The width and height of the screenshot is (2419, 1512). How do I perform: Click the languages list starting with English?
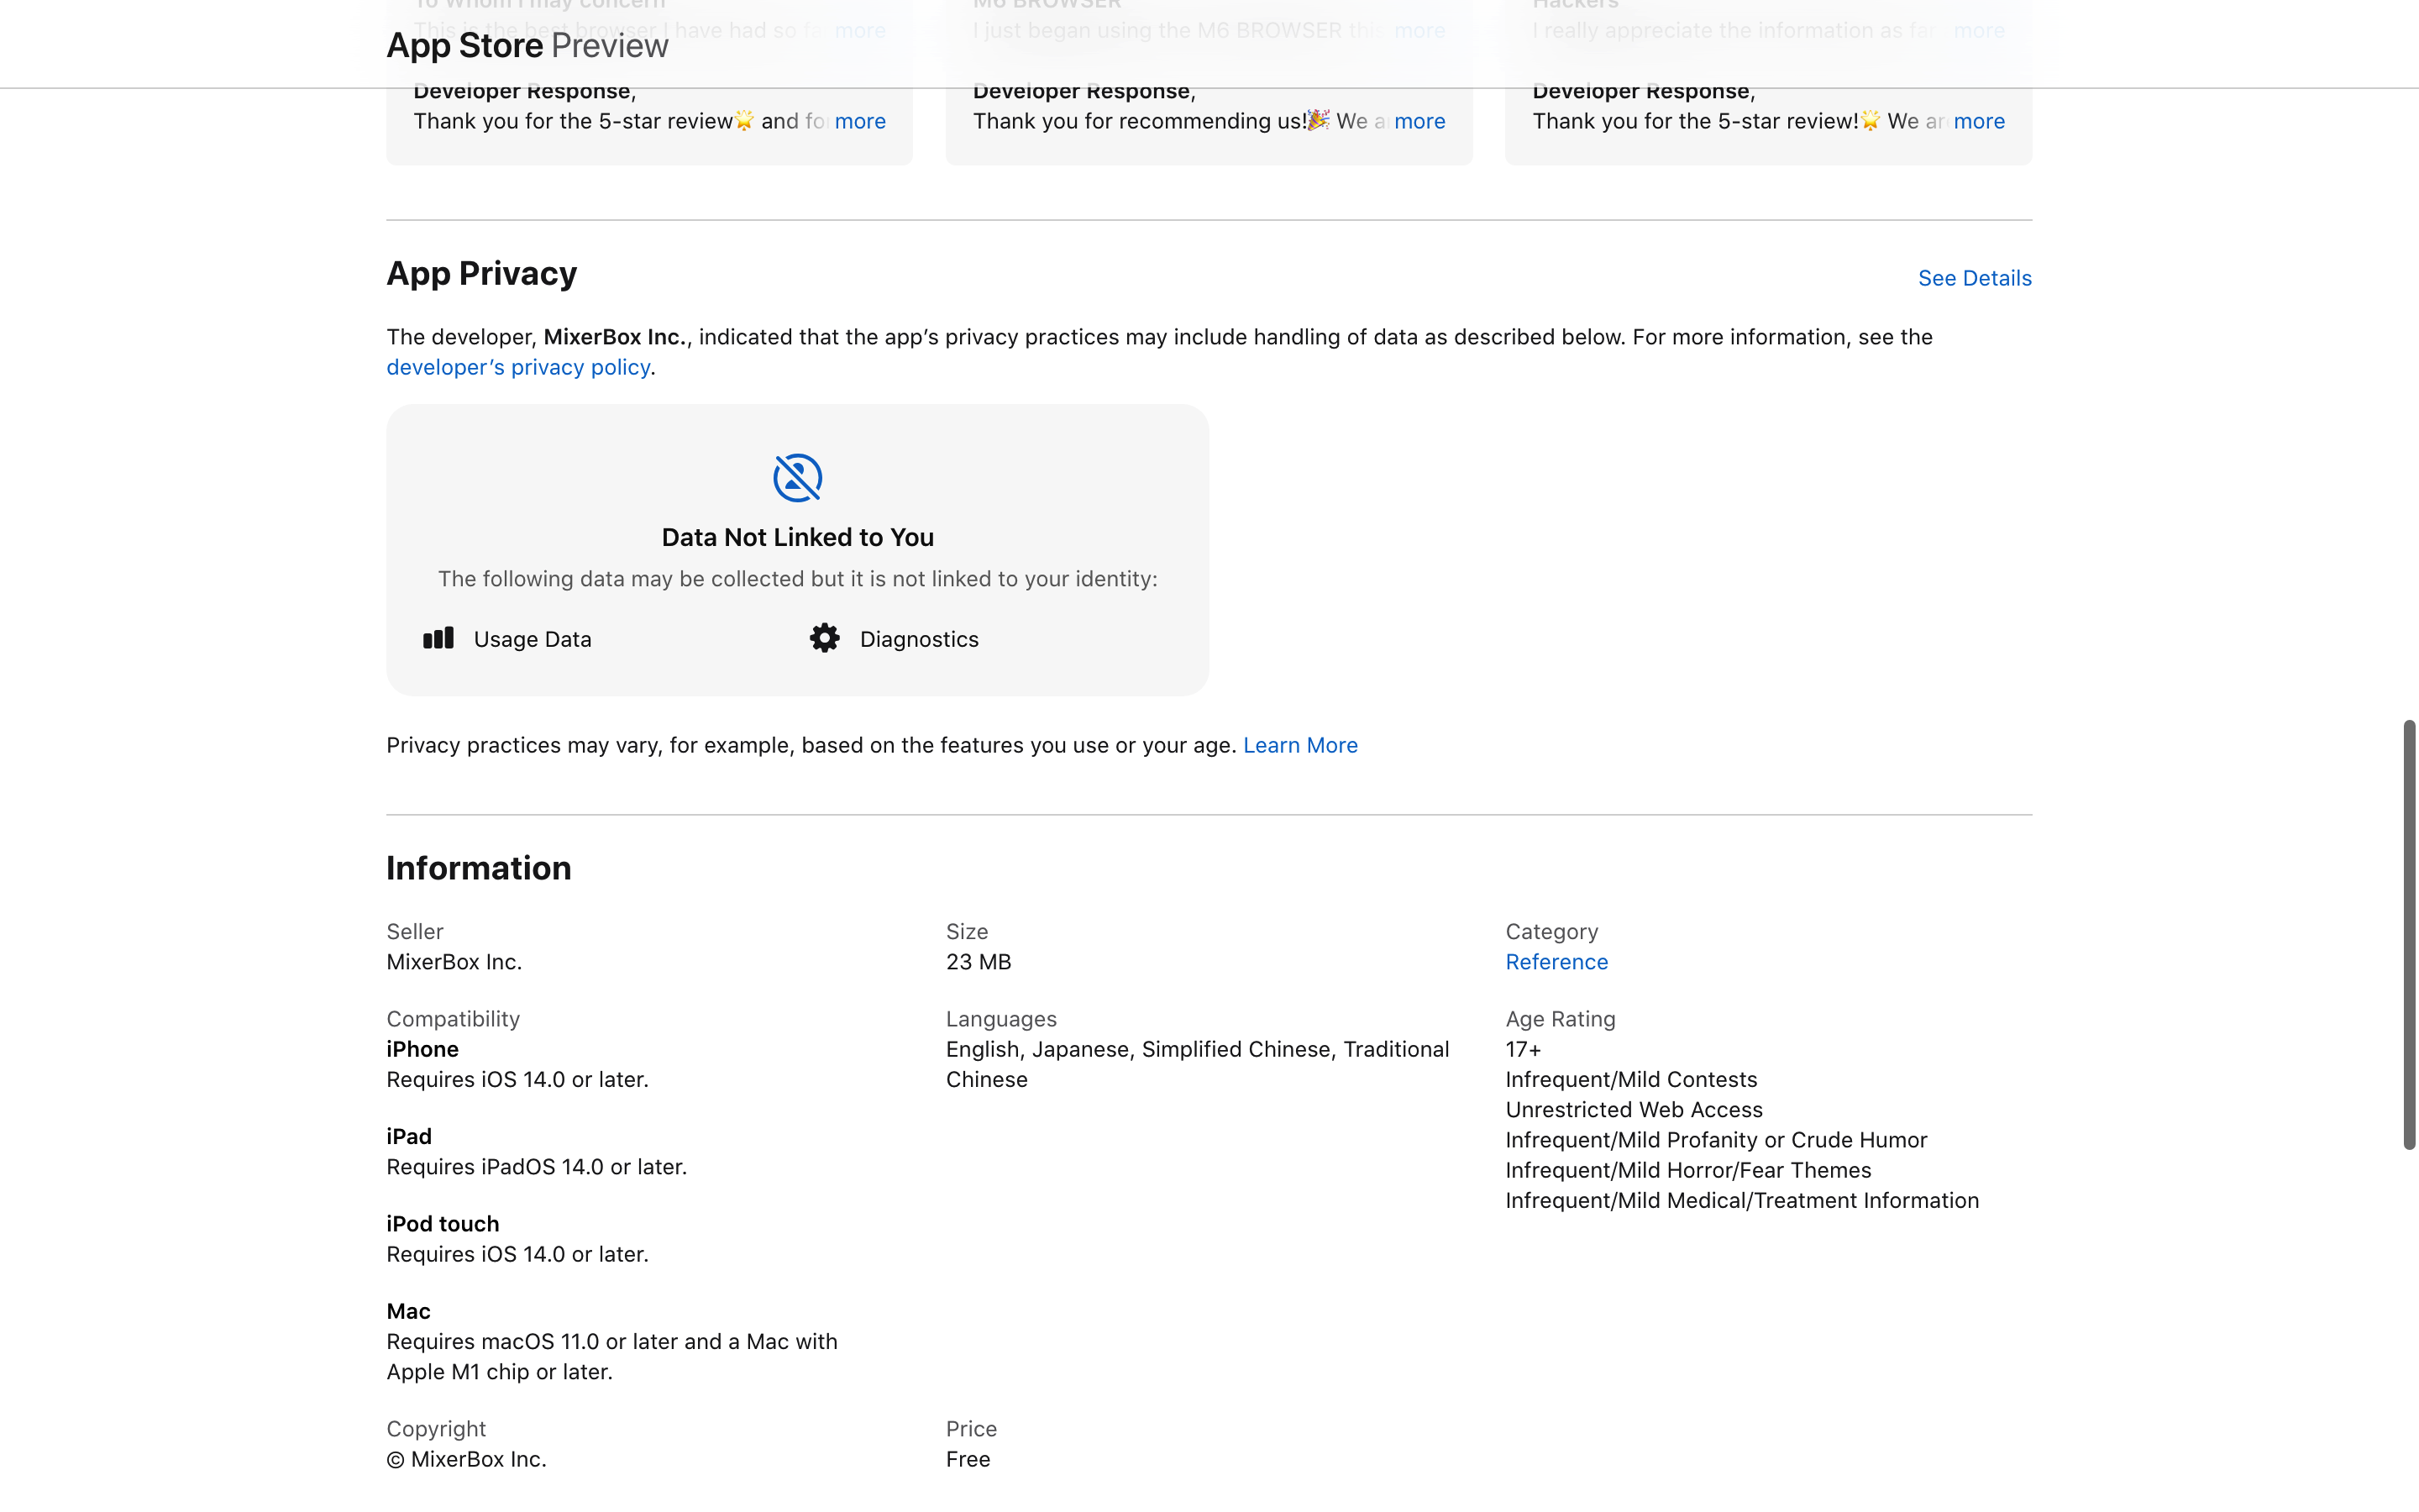[1198, 1064]
